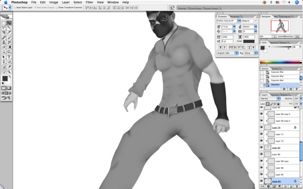The width and height of the screenshot is (303, 189).
Task: Open the font family dropdown
Action: click(239, 21)
